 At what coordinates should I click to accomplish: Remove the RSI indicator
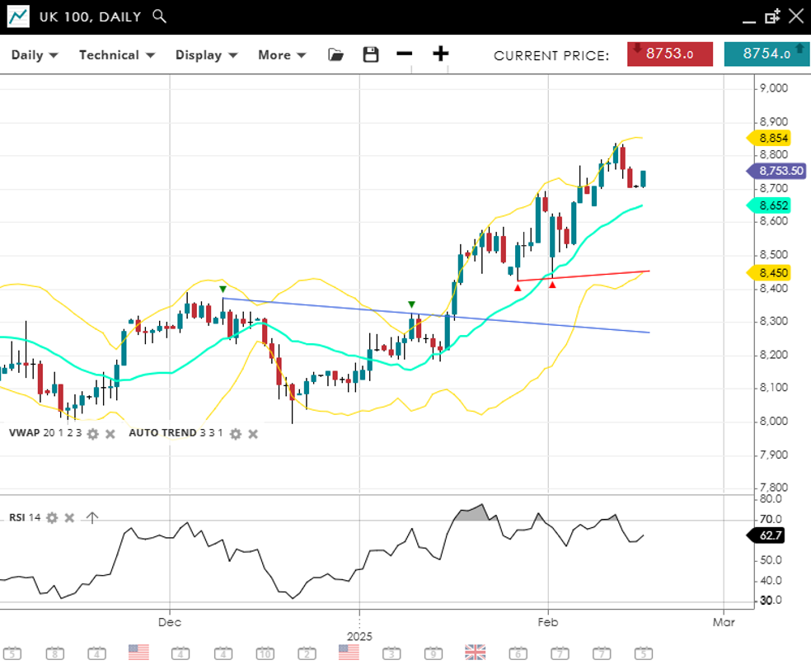click(69, 517)
